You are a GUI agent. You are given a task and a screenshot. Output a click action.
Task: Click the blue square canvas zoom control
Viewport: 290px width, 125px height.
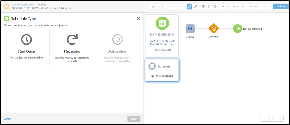tap(272, 119)
